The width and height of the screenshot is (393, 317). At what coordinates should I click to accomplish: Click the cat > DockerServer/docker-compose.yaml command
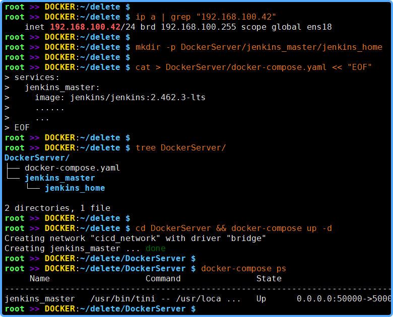pos(253,67)
